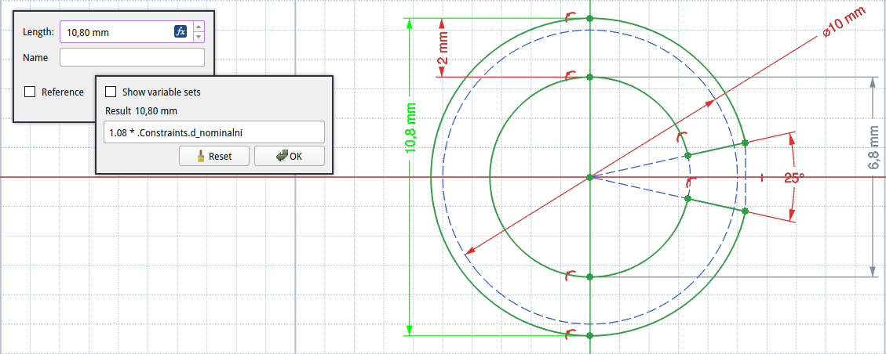Select constraint icon at inner circle top
Viewport: 886px width, 354px height.
coord(571,75)
